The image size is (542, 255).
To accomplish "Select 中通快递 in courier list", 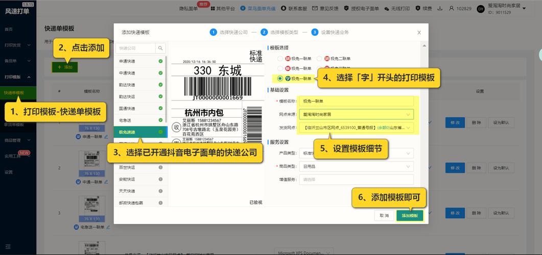I will point(140,73).
